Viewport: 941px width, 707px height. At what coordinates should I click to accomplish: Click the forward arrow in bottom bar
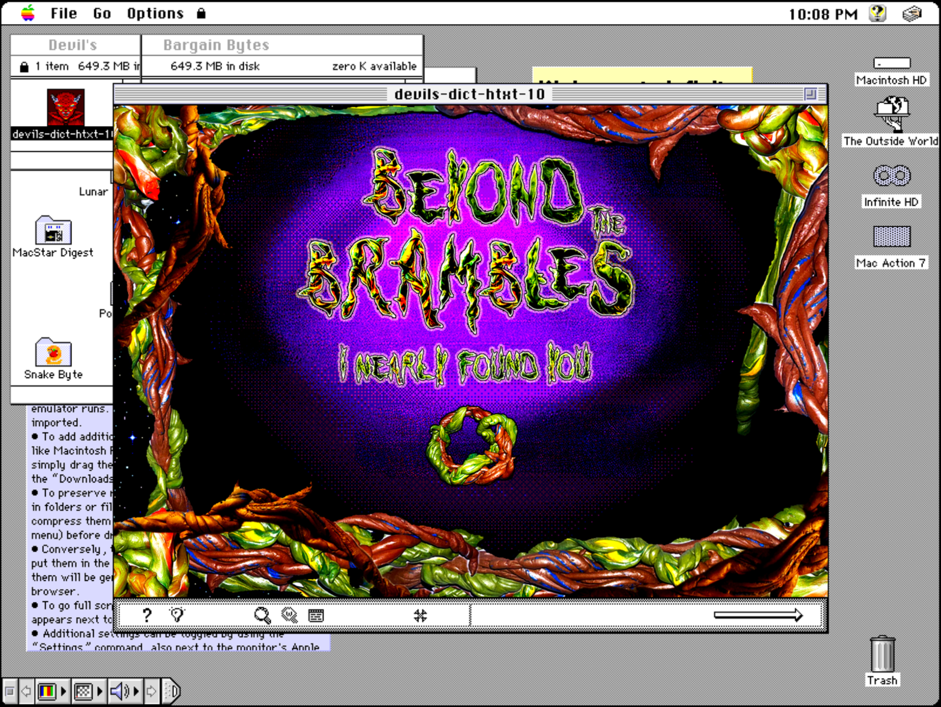tap(758, 615)
